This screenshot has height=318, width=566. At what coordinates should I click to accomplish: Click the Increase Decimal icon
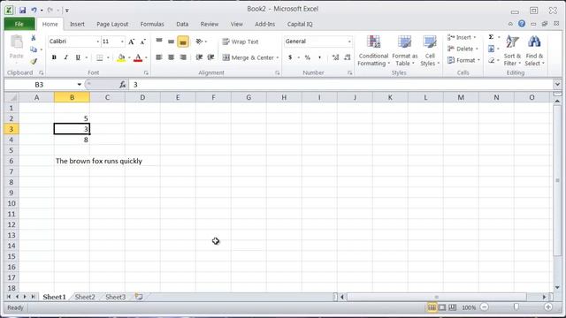pyautogui.click(x=335, y=57)
